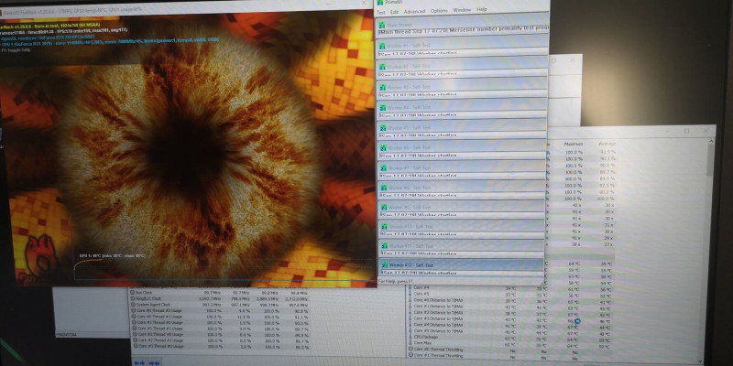Select the Core #2 Thread #0 Usage row
The height and width of the screenshot is (366, 733).
(x=221, y=335)
